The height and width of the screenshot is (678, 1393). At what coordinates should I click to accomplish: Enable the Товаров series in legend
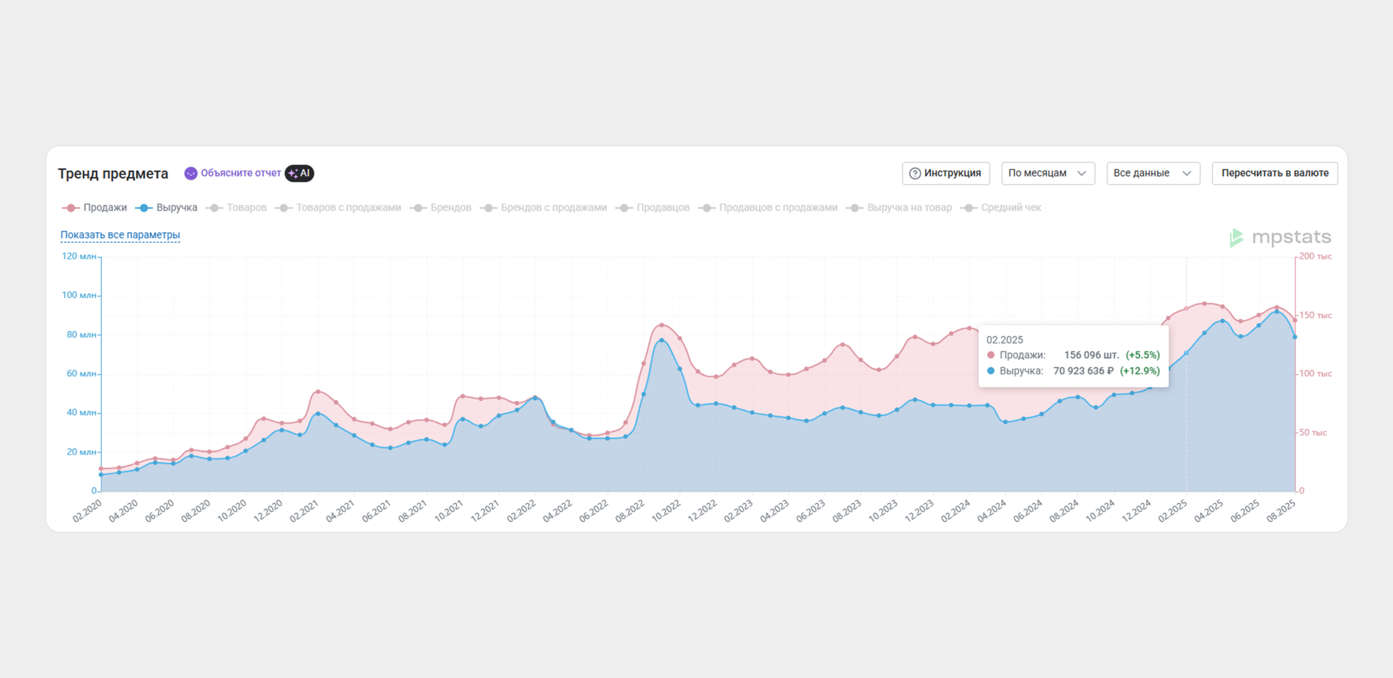tap(238, 208)
